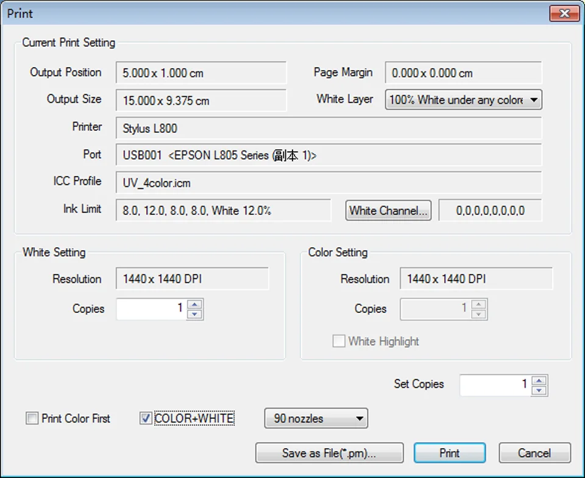Click the White Setting Copies field
Viewport: 585px width, 478px height.
tap(151, 309)
